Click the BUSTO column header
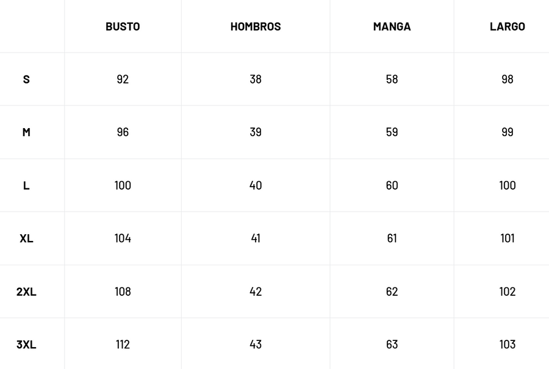The width and height of the screenshot is (549, 369). 123,26
